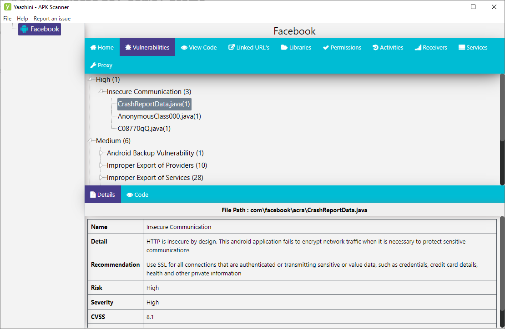Click the Proxy wrench icon
This screenshot has height=329, width=505.
tap(93, 65)
